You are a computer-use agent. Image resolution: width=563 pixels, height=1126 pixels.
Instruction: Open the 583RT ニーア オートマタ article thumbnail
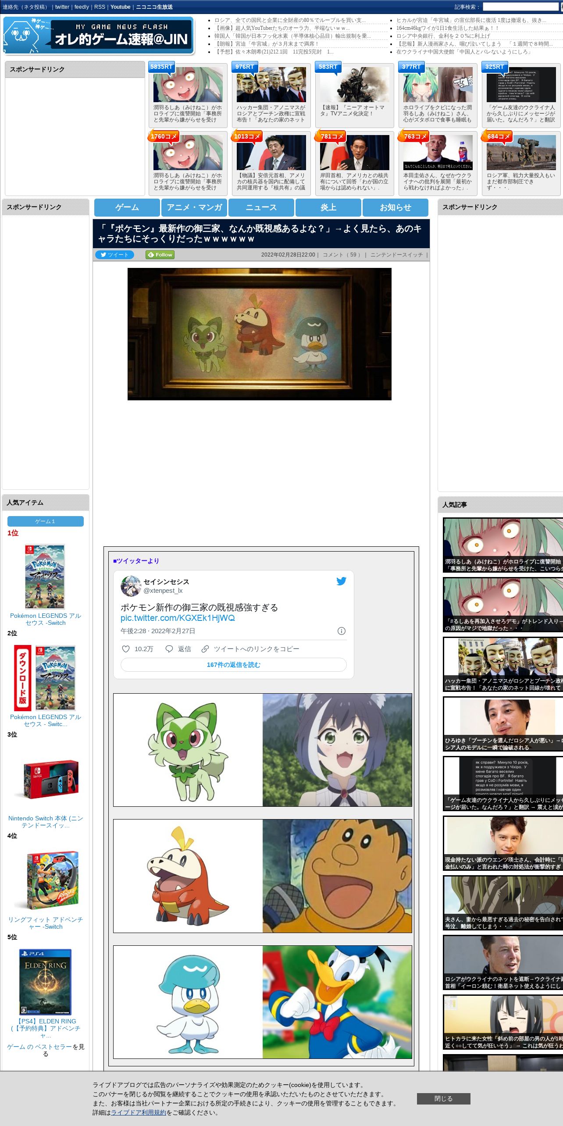[355, 85]
